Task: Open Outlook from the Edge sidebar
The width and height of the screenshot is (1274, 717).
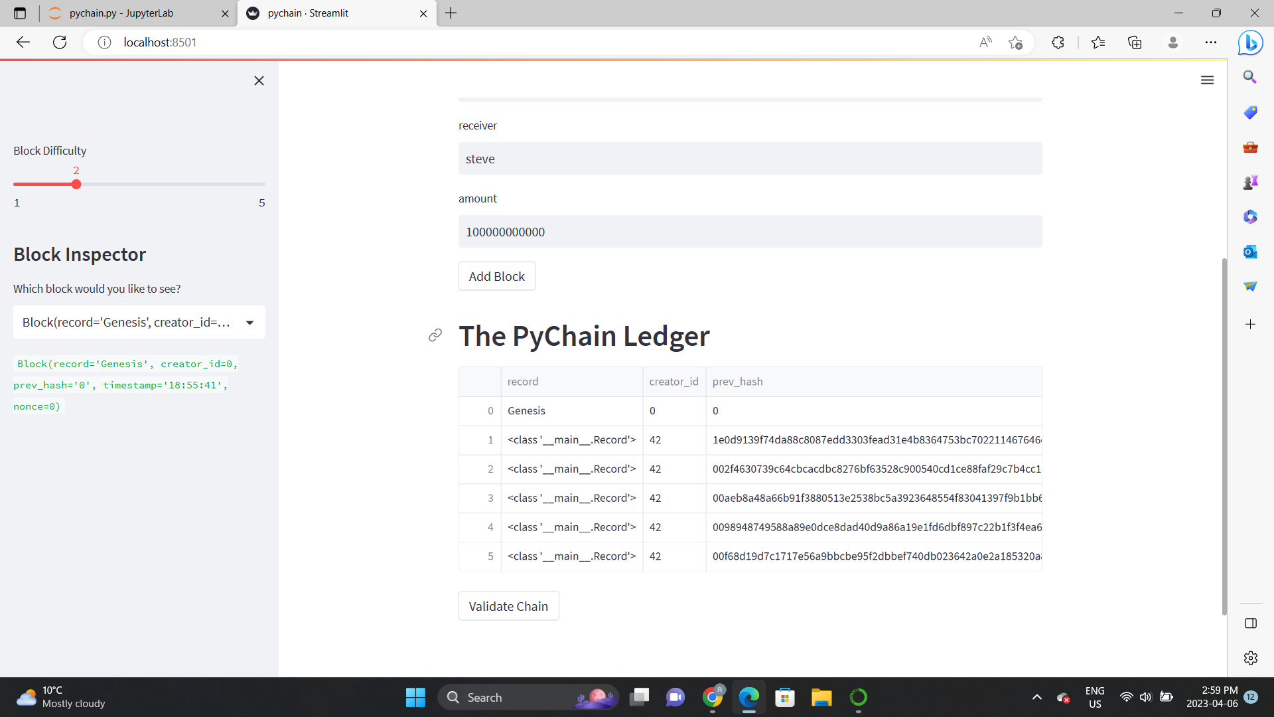Action: [1250, 252]
